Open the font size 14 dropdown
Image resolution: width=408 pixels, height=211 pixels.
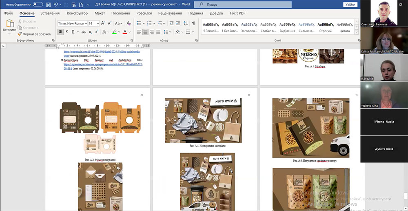98,23
